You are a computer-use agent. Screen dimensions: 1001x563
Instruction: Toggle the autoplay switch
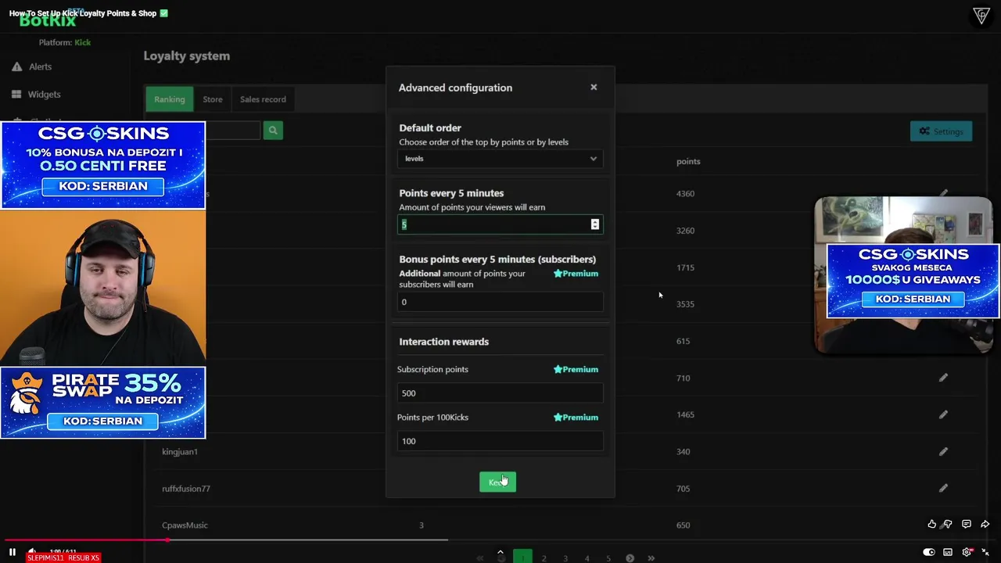point(928,552)
